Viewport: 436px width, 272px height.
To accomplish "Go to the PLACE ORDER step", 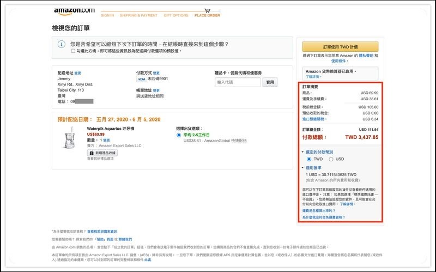I will [x=207, y=15].
